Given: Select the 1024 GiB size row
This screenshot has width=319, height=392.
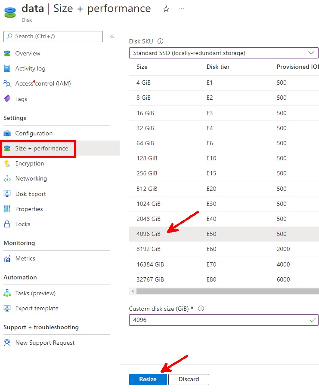Looking at the screenshot, I should 224,204.
